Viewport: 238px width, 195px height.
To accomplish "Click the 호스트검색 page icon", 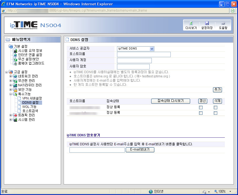I will [x=19, y=111].
